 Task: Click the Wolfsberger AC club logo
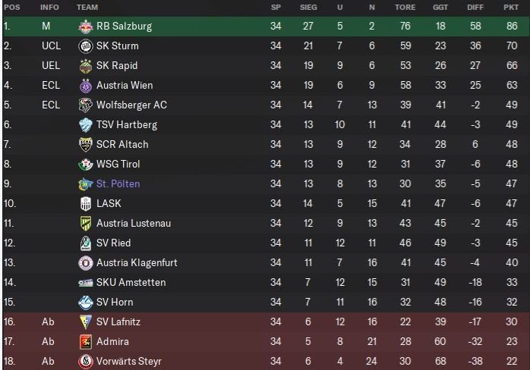(x=86, y=105)
